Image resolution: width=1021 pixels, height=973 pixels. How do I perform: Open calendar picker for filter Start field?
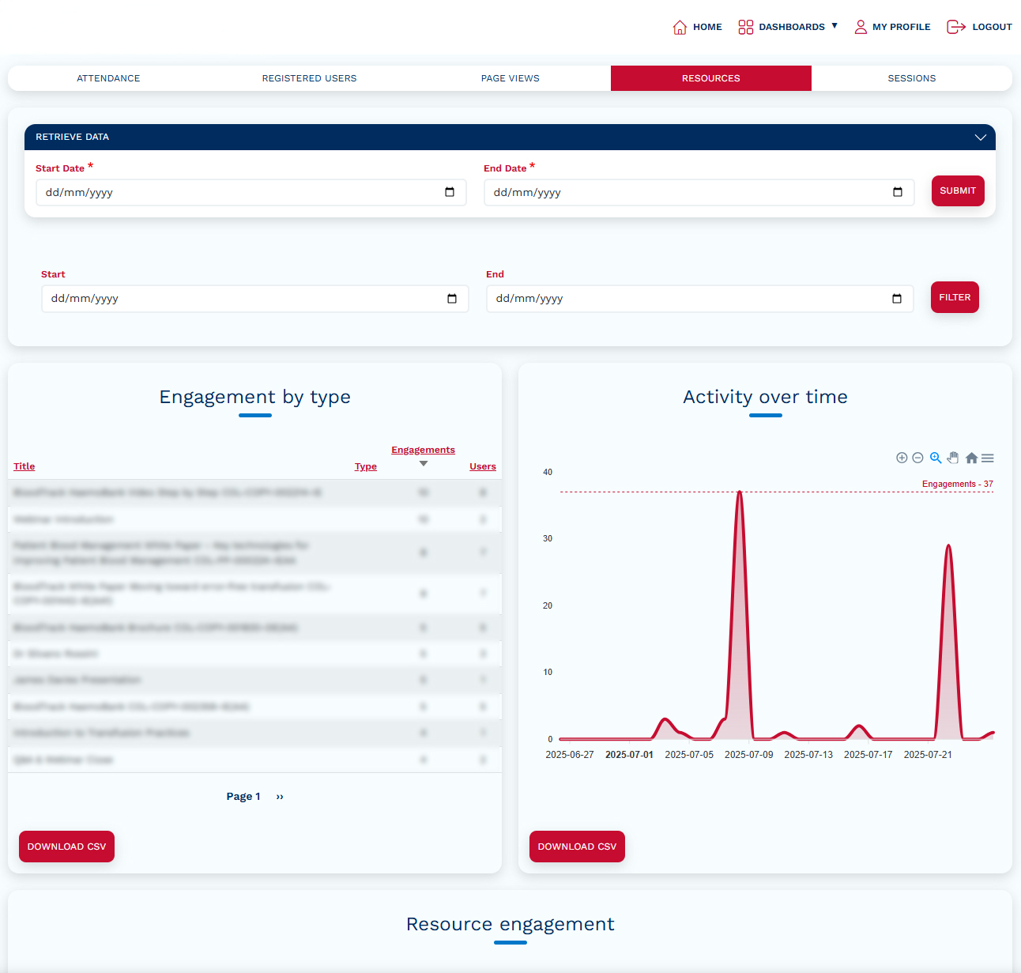tap(452, 299)
